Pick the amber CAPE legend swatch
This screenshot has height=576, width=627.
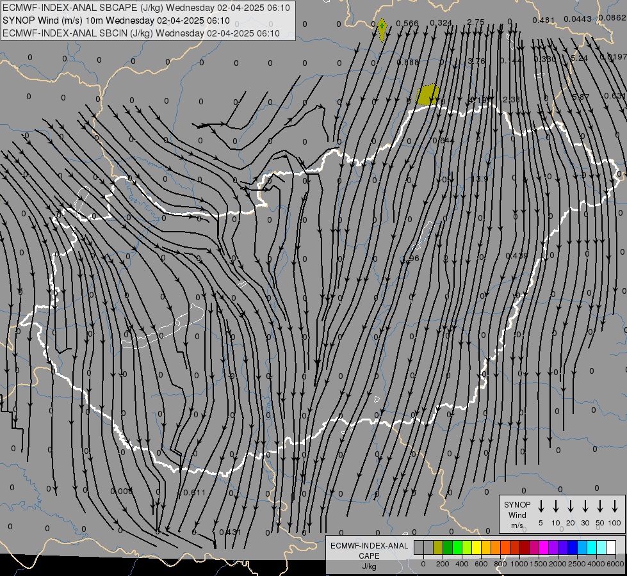pyautogui.click(x=486, y=547)
